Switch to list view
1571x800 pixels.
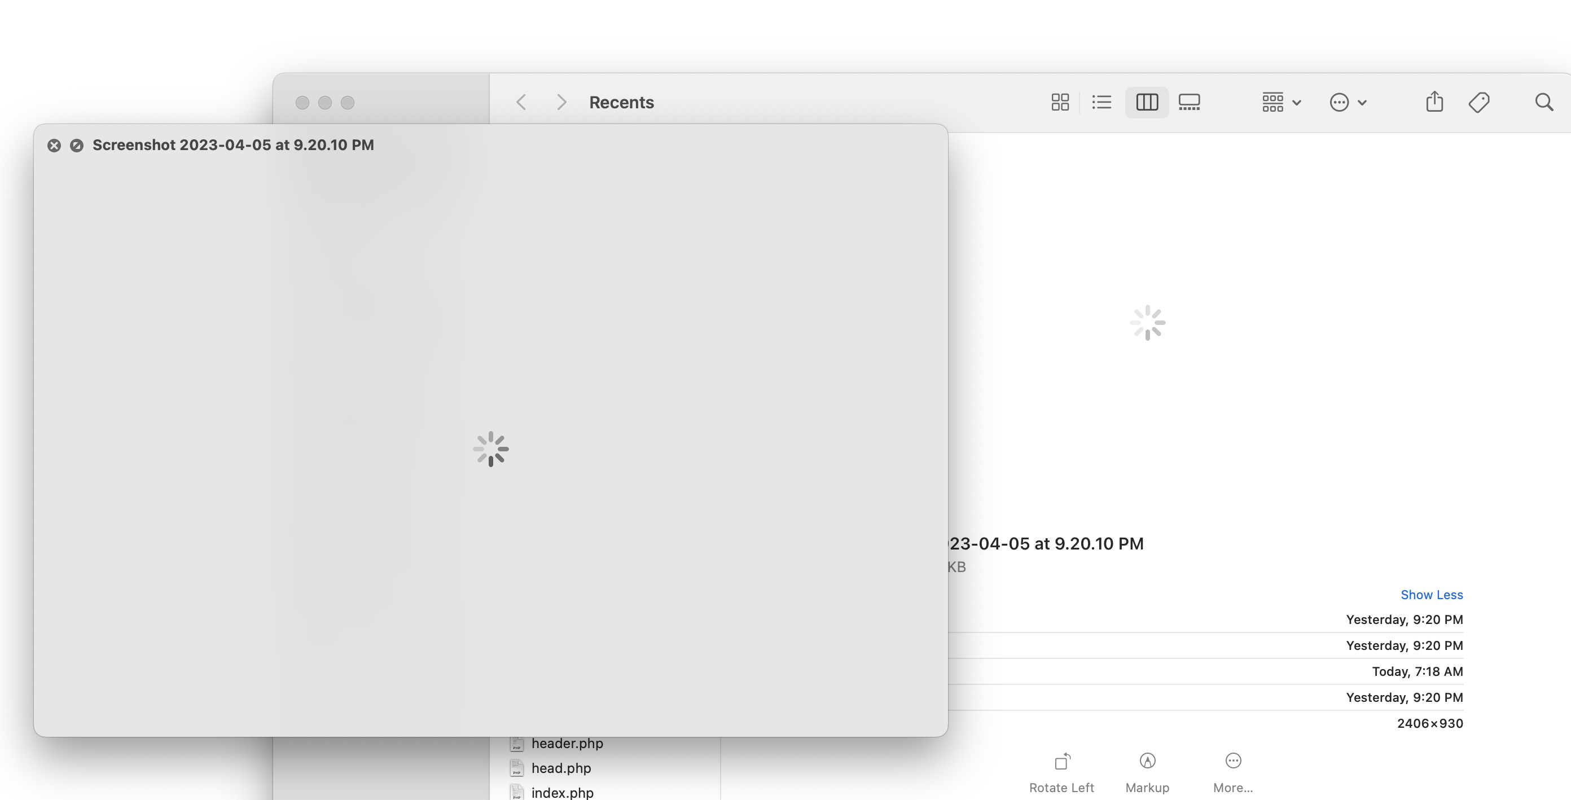coord(1102,102)
